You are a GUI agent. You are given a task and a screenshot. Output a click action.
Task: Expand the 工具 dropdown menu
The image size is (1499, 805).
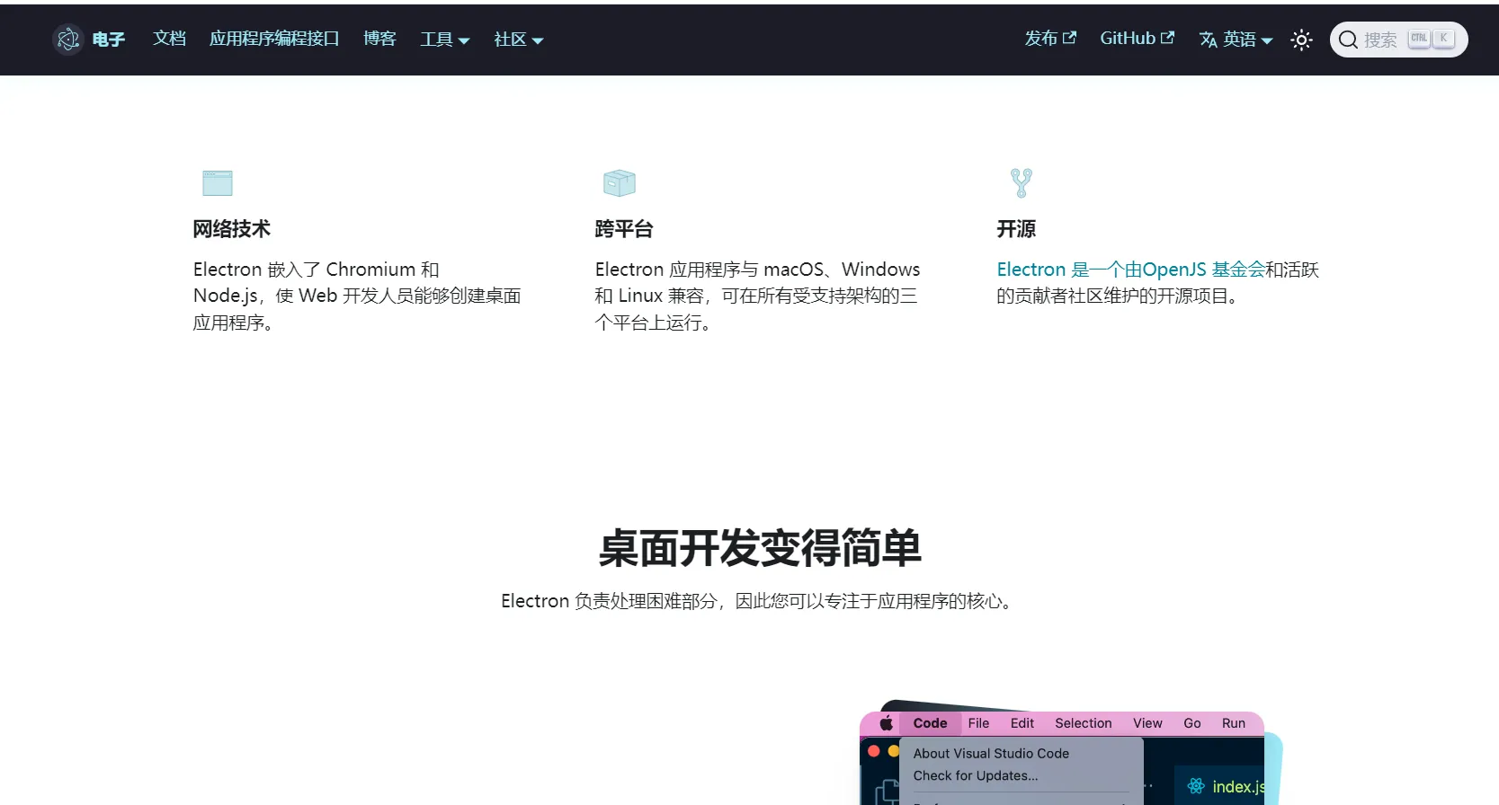[x=444, y=40]
